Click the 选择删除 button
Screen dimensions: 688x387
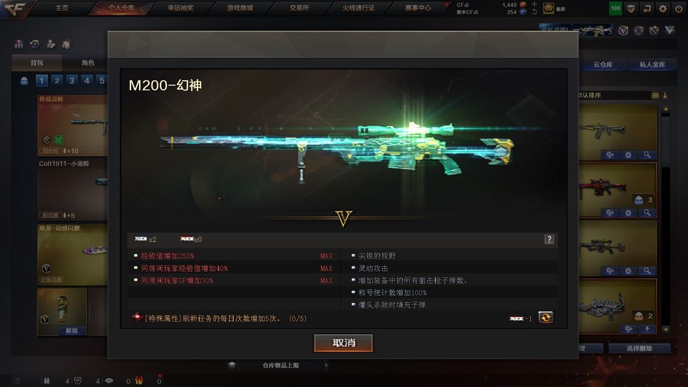[x=640, y=348]
